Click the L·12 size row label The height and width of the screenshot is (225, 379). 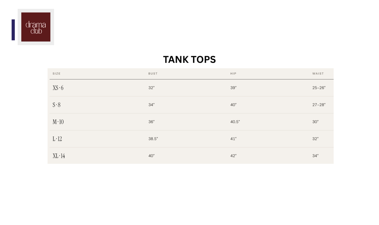tap(57, 139)
